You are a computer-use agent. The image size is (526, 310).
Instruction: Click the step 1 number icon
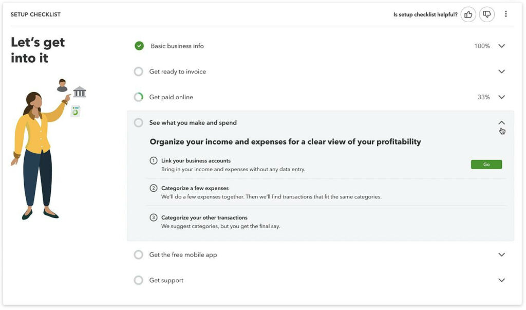tap(154, 160)
